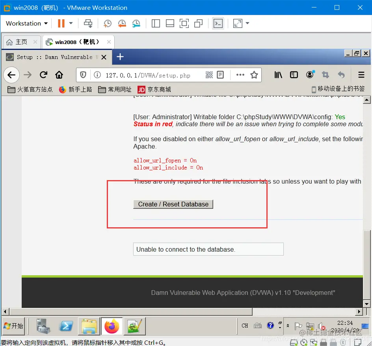The height and width of the screenshot is (346, 372).
Task: Expand the stretch display dropdown arrow
Action: (247, 23)
